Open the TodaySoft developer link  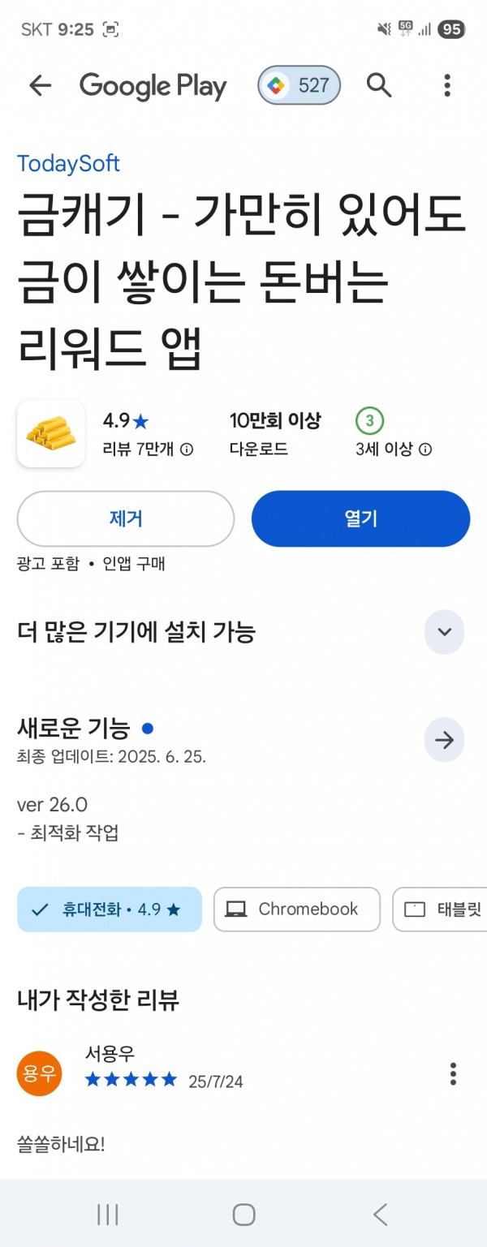click(69, 163)
